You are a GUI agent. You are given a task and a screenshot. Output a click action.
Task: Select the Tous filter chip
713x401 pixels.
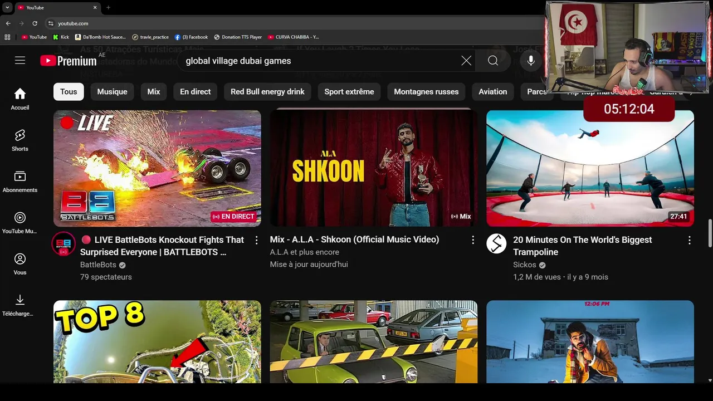coord(69,91)
